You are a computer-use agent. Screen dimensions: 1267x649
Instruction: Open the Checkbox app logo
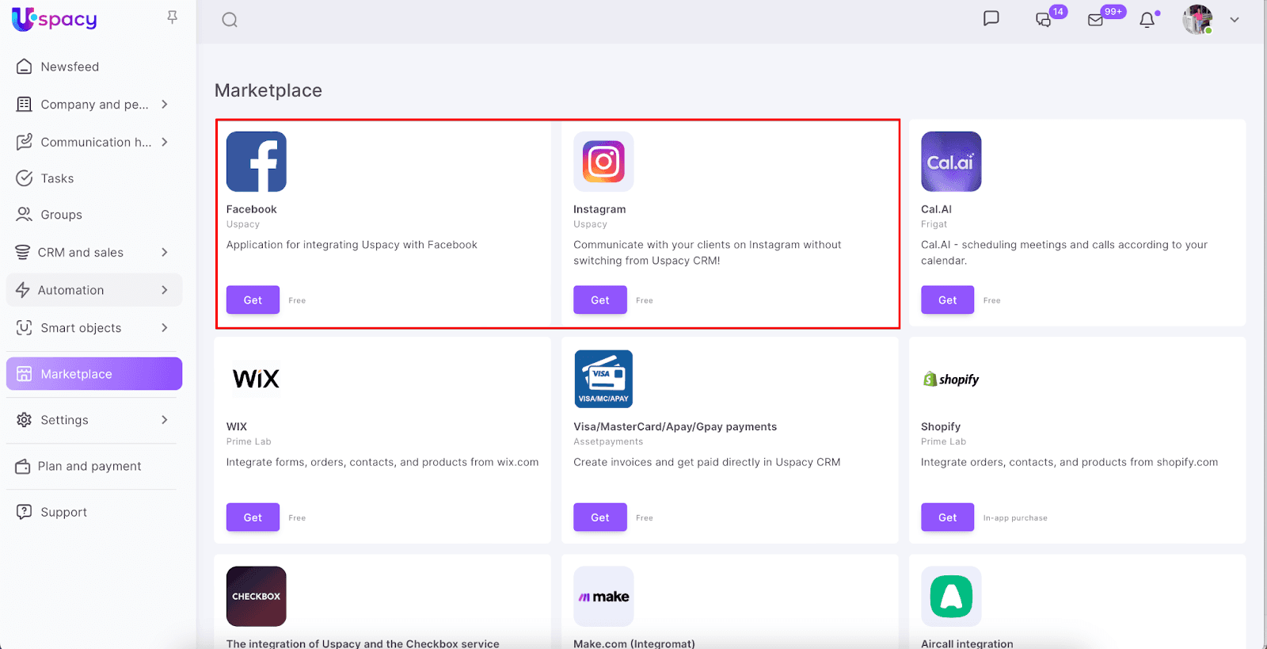point(257,597)
